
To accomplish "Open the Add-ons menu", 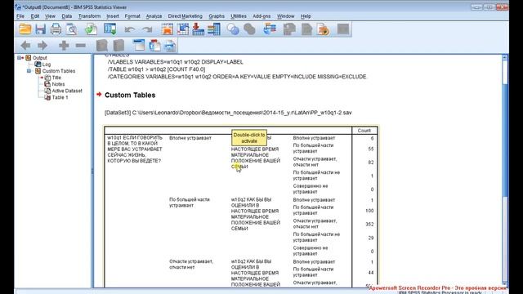I will (261, 16).
